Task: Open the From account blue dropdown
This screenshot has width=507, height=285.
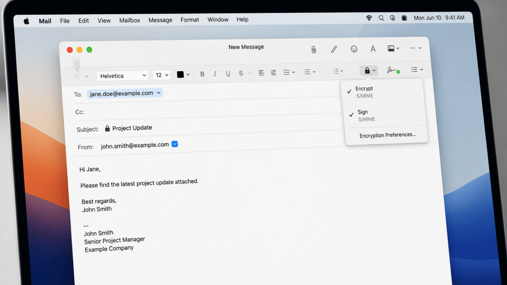Action: pos(175,144)
